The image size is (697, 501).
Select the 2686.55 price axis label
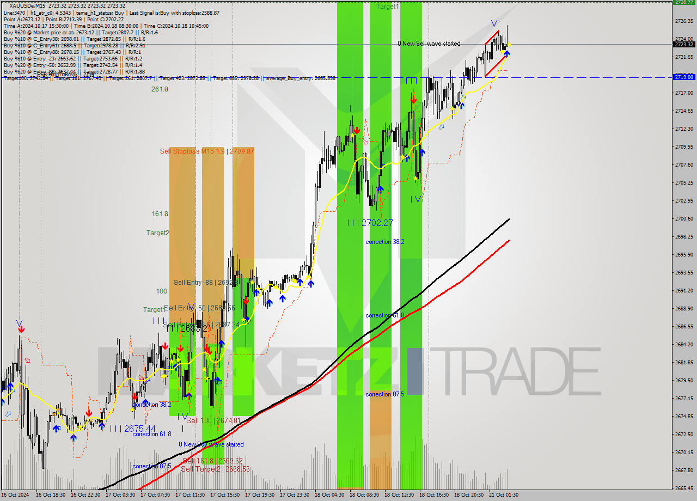(x=684, y=326)
